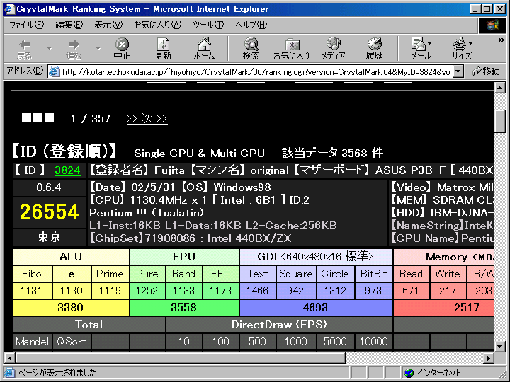Viewport: 510px width, 382px height.
Task: Refresh the page with 更新 icon
Action: [163, 50]
